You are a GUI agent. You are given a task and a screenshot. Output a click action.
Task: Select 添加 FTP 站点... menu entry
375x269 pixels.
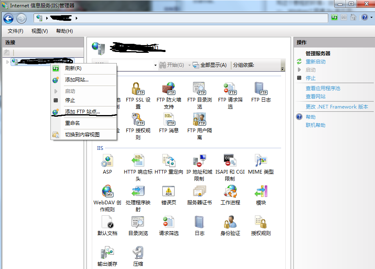click(84, 111)
